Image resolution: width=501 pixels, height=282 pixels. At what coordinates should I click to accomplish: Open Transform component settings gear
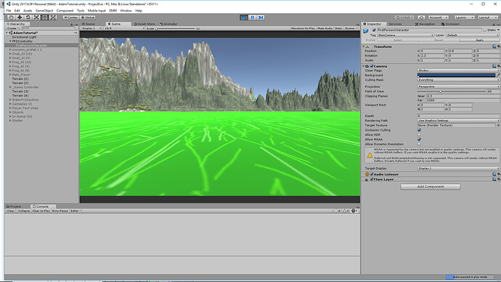pyautogui.click(x=499, y=47)
